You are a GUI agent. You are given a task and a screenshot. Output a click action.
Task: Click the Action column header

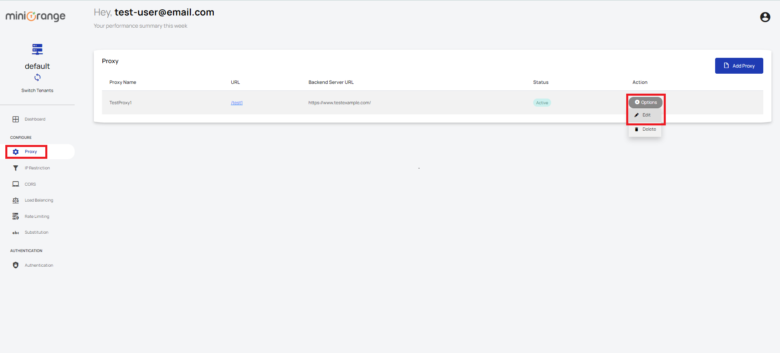pos(640,82)
